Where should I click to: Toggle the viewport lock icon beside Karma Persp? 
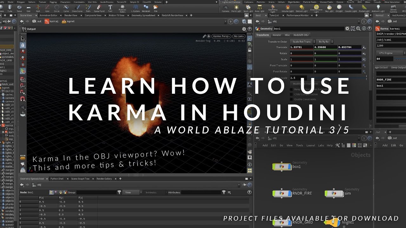click(208, 36)
